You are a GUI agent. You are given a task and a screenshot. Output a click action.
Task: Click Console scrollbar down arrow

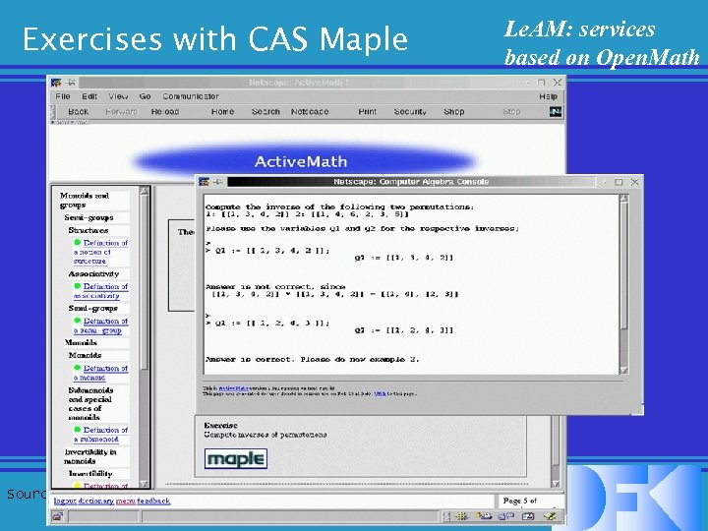tap(624, 370)
